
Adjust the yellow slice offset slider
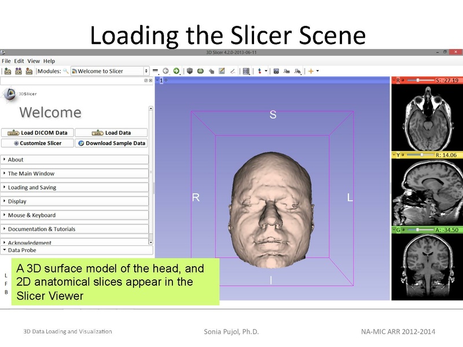pyautogui.click(x=420, y=155)
